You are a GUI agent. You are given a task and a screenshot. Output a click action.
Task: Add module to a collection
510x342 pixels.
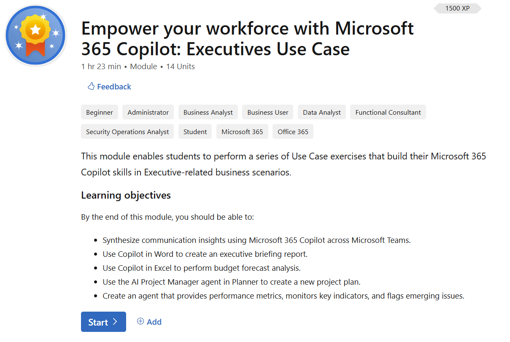tap(149, 322)
